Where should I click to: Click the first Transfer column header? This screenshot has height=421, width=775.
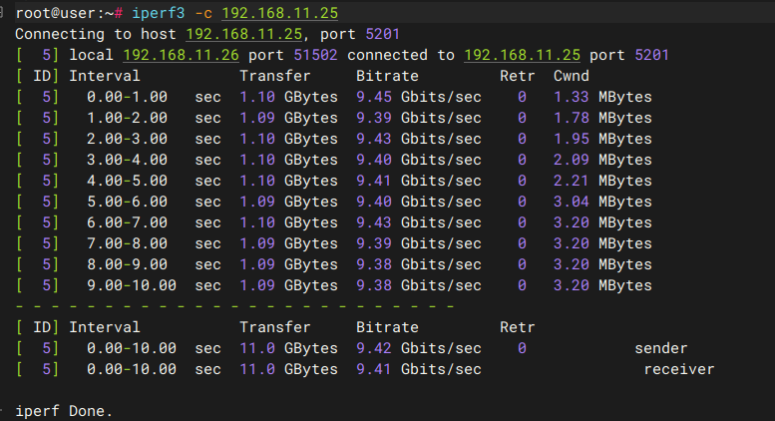coord(275,76)
